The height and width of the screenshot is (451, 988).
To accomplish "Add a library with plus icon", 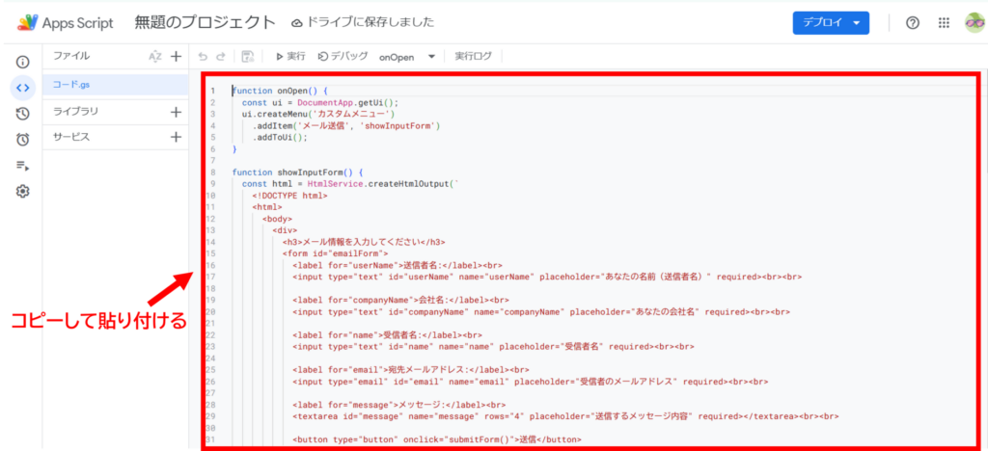I will pos(176,112).
